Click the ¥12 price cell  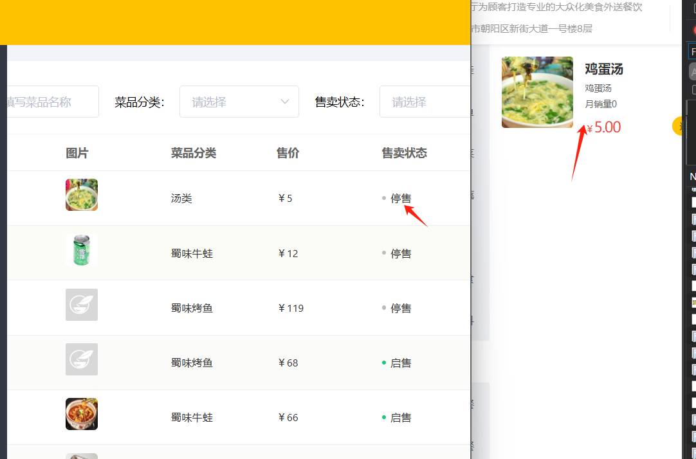288,254
